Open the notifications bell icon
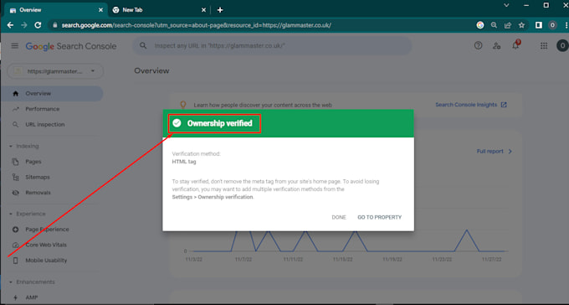 point(515,45)
